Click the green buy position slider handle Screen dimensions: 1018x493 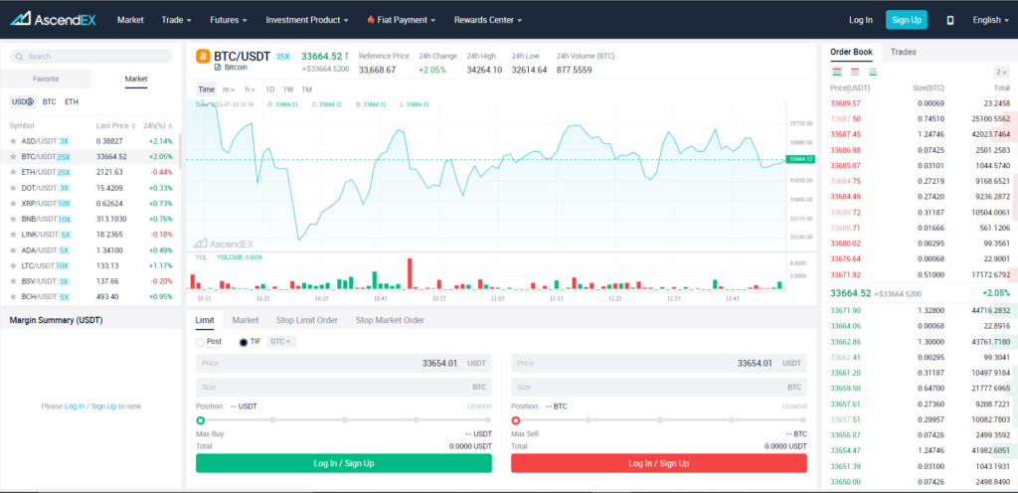pyautogui.click(x=201, y=420)
